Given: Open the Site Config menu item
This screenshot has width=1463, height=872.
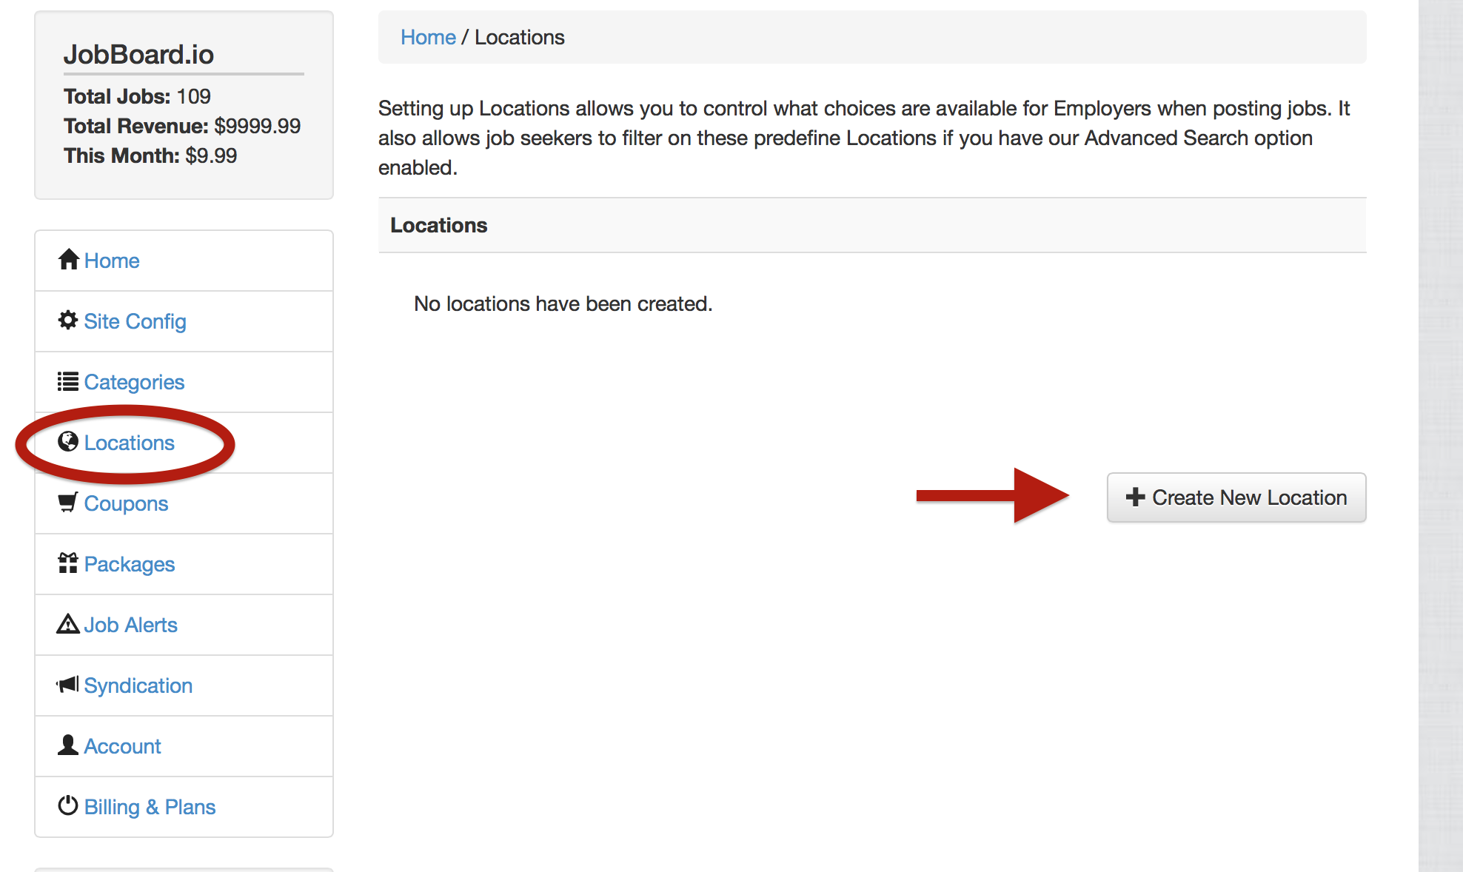Looking at the screenshot, I should [x=135, y=321].
